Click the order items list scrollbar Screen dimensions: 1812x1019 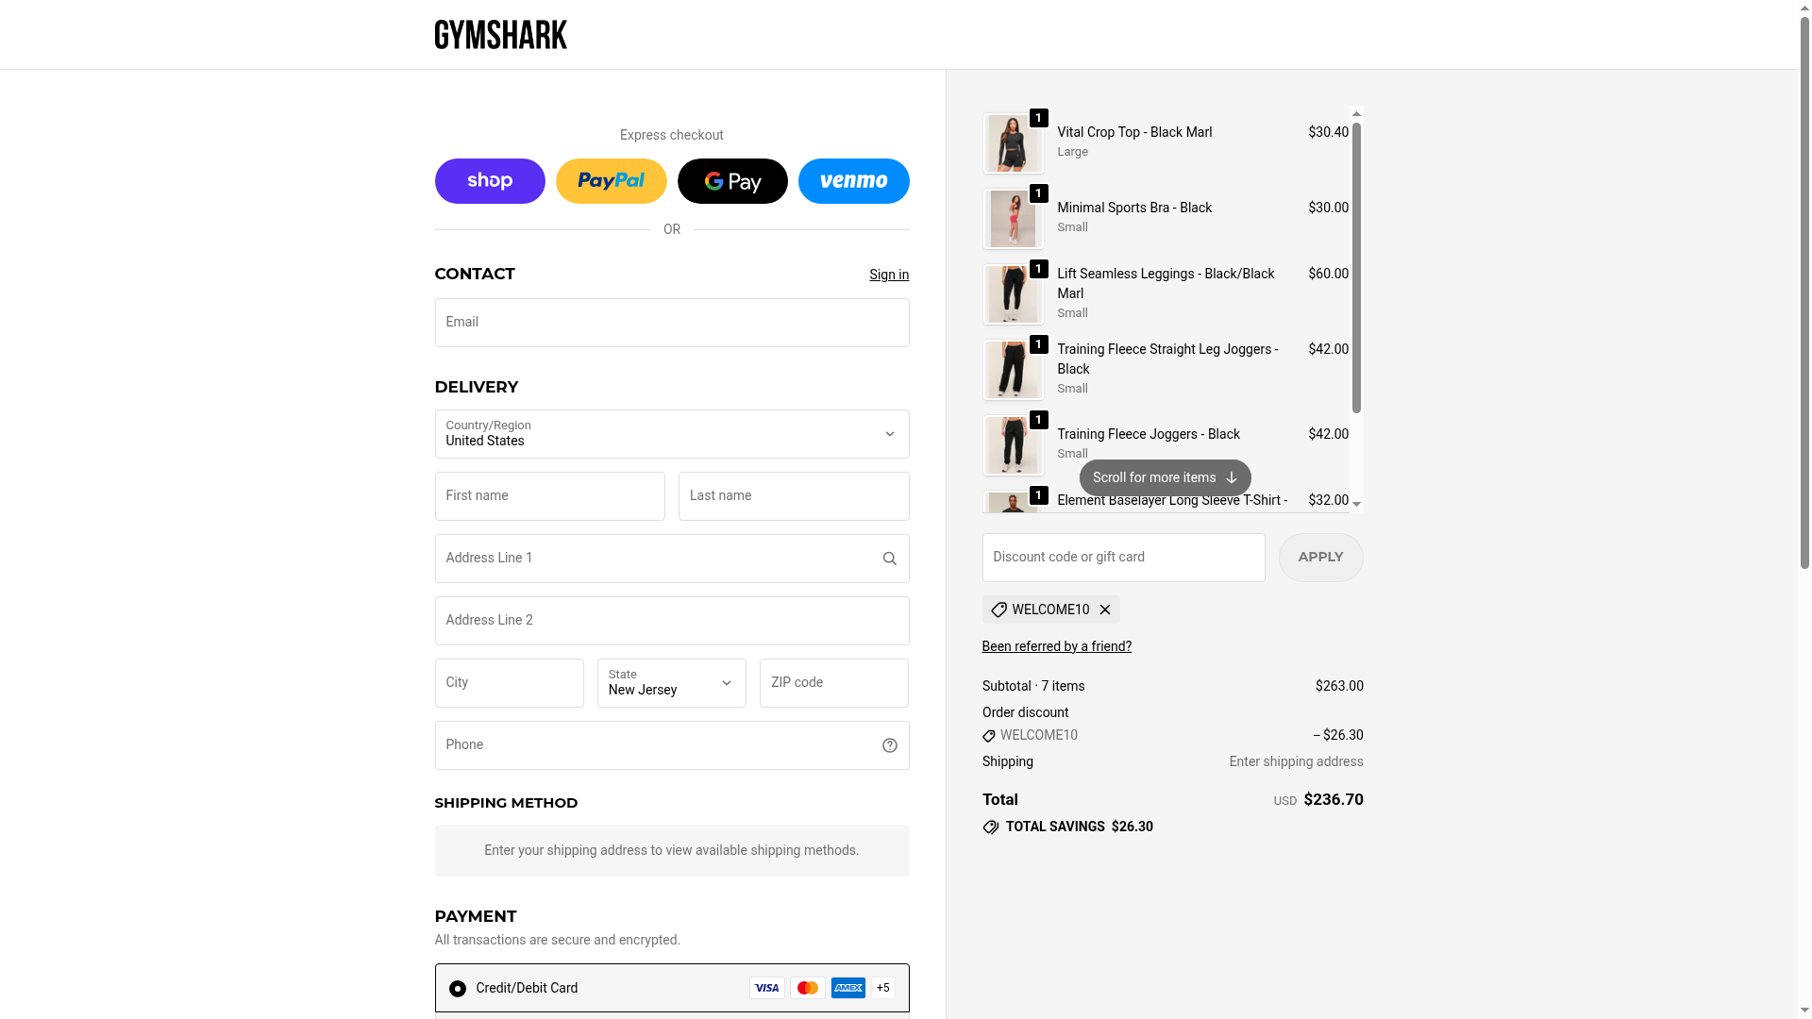click(x=1356, y=268)
